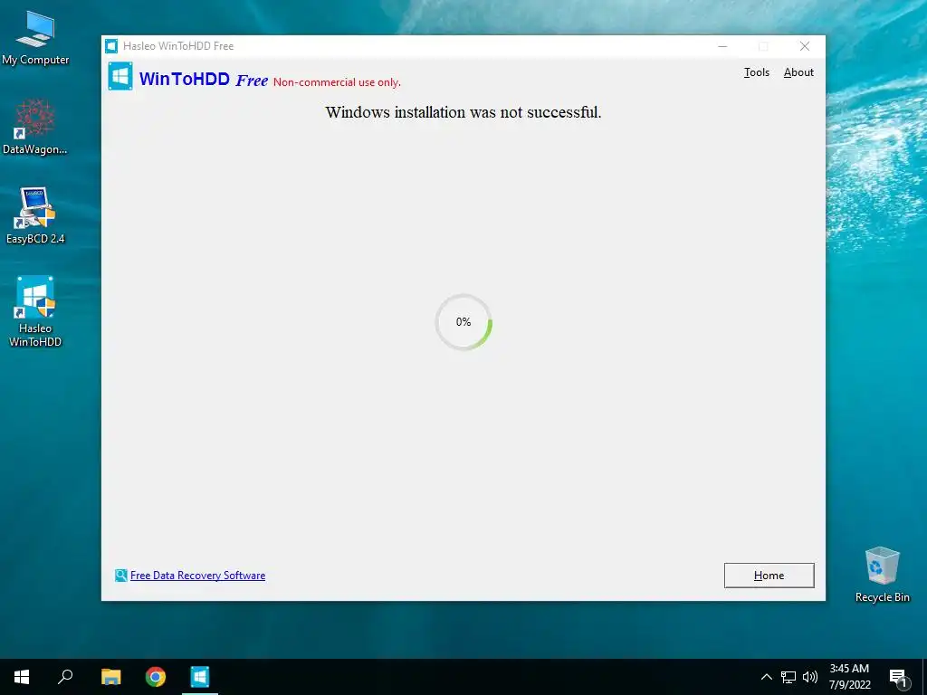Click the 'Non-commercial use only.' text

pyautogui.click(x=337, y=82)
